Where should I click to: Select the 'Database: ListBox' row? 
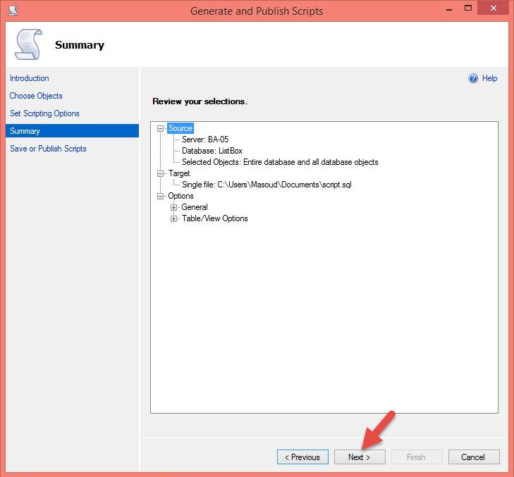coord(212,151)
